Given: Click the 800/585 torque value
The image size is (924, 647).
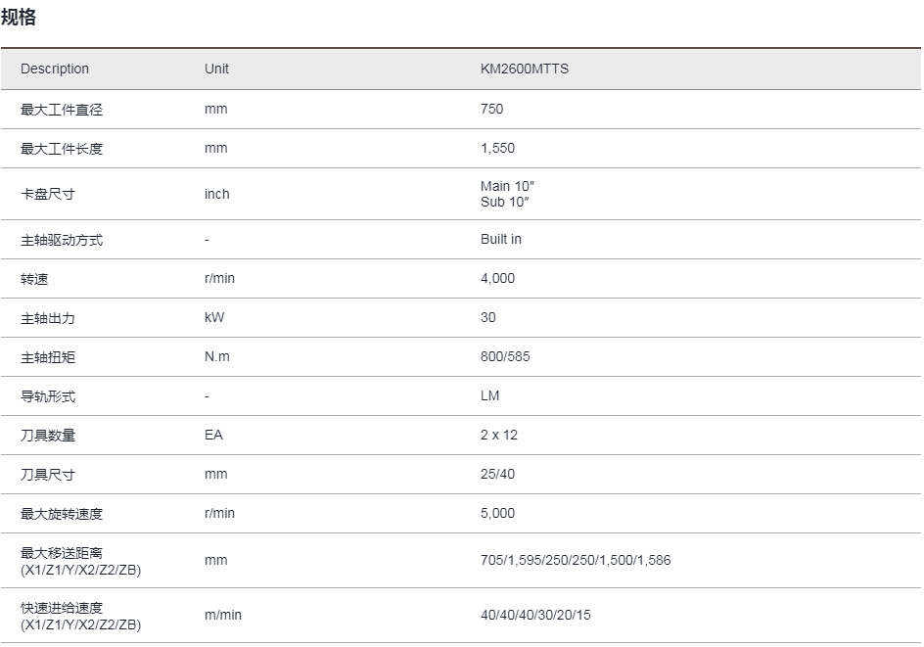Looking at the screenshot, I should click(505, 356).
